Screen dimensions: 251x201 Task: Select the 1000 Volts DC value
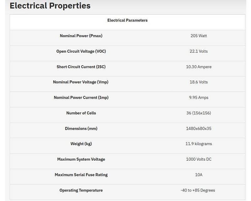199,159
